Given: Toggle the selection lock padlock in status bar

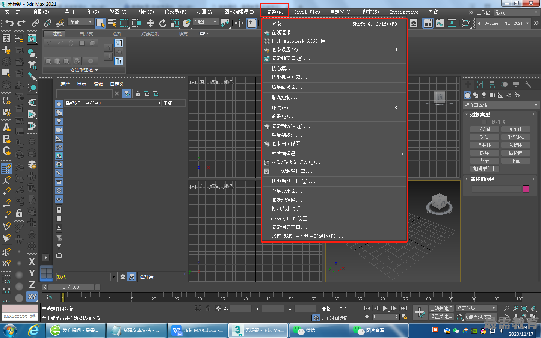Looking at the screenshot, I should (208, 308).
